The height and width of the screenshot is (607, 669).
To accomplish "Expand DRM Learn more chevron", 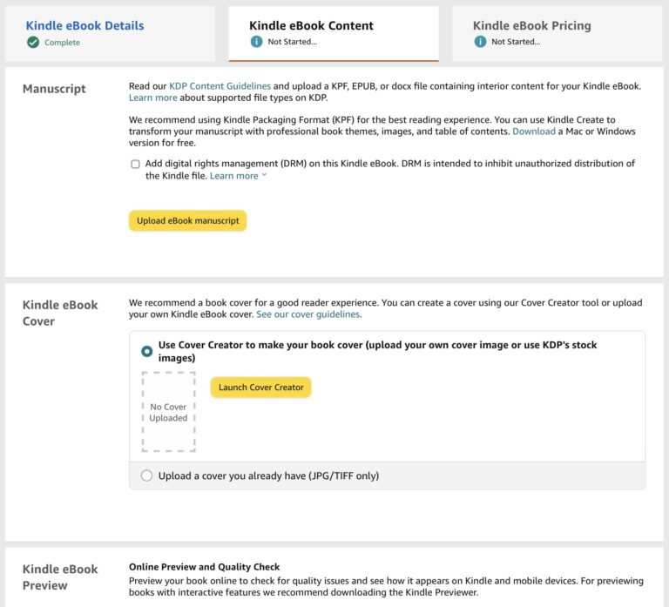I will tap(264, 175).
